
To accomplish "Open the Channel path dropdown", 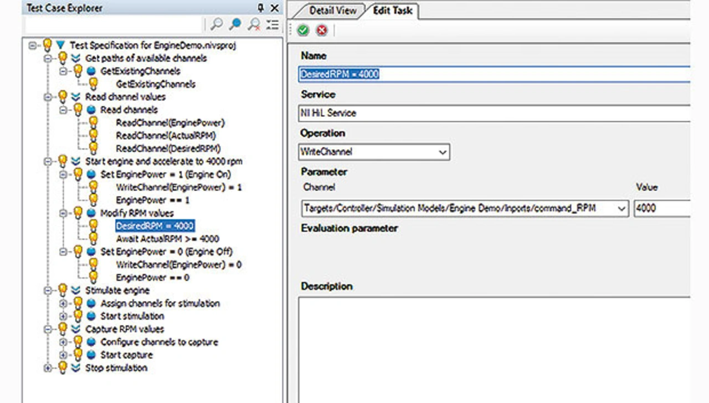I will click(621, 209).
